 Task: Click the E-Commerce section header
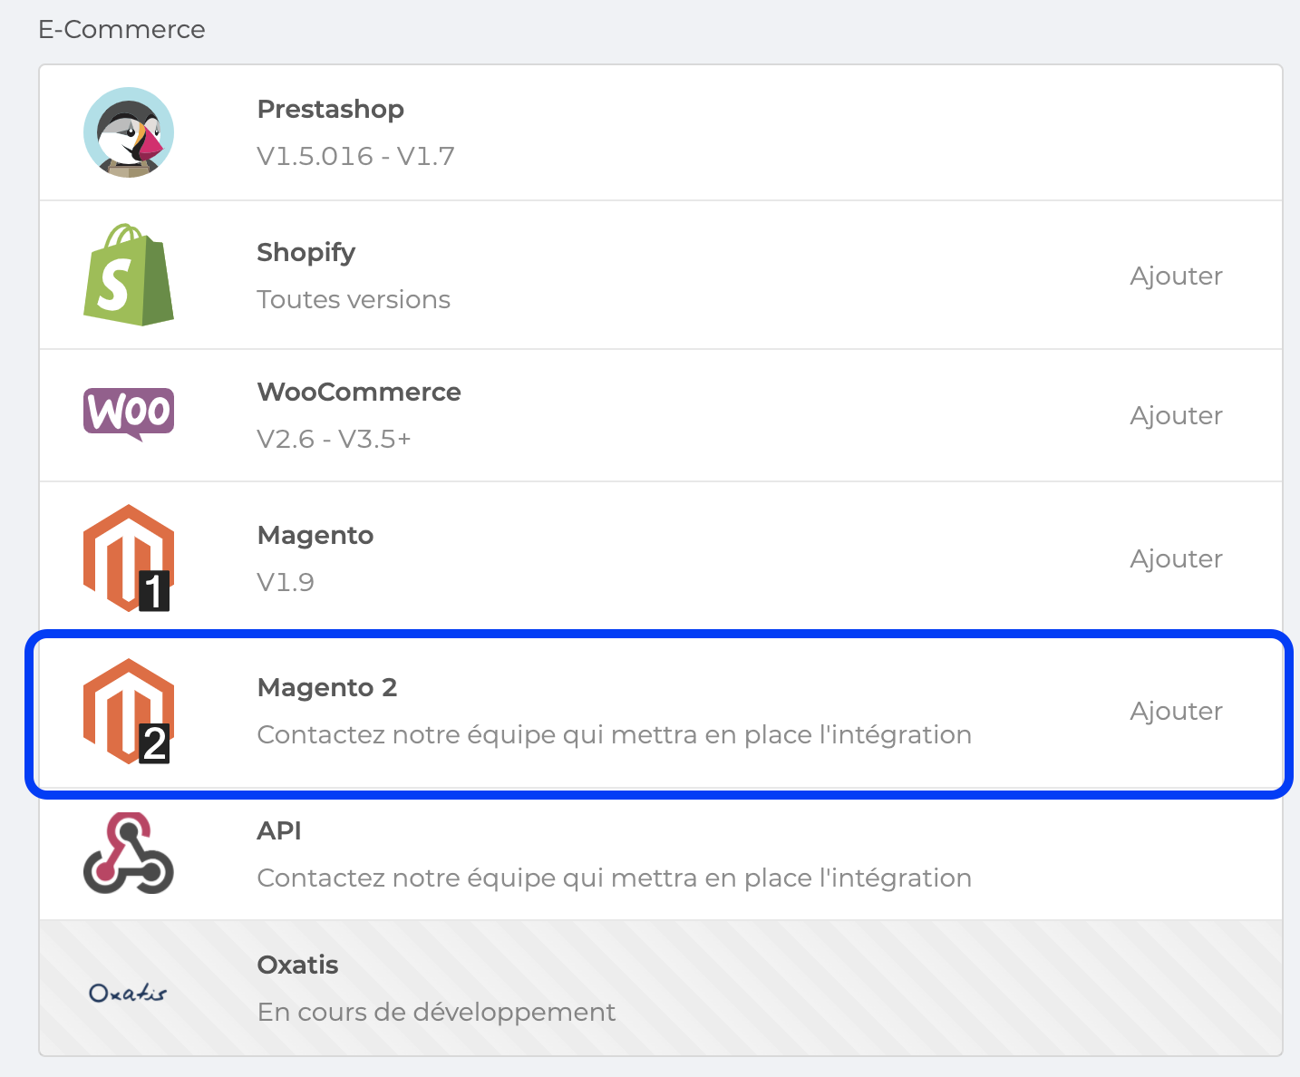coord(121,28)
